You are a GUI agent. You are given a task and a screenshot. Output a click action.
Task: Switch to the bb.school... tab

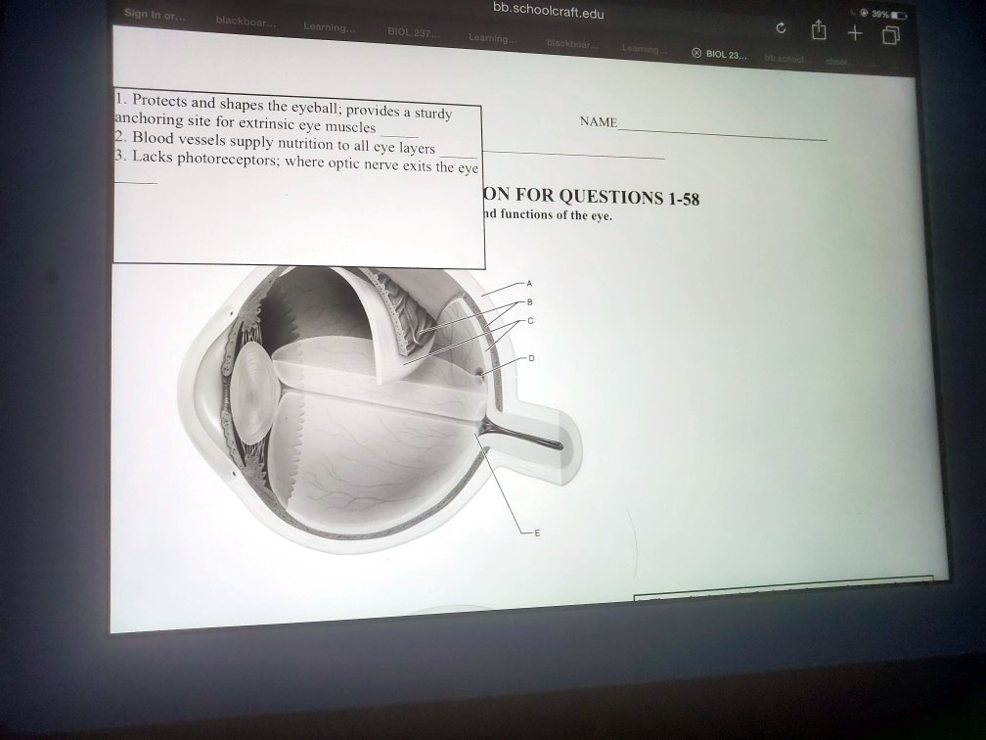pyautogui.click(x=784, y=59)
